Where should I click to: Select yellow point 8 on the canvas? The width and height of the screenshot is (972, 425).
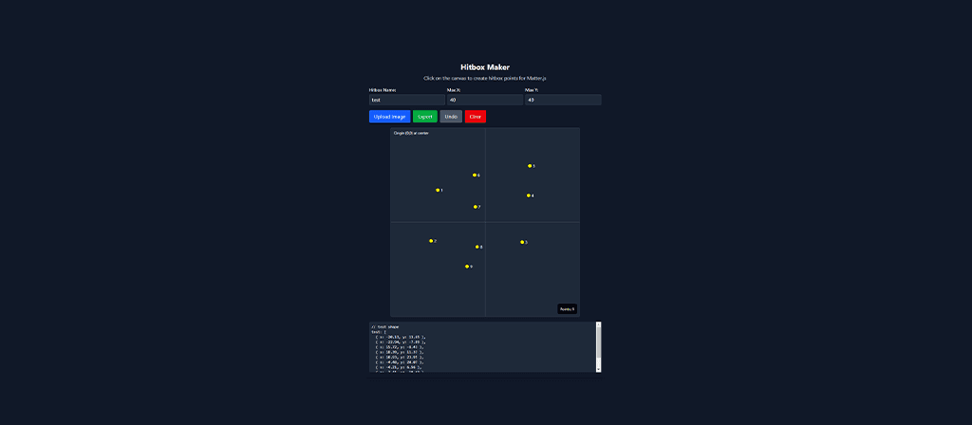point(477,247)
